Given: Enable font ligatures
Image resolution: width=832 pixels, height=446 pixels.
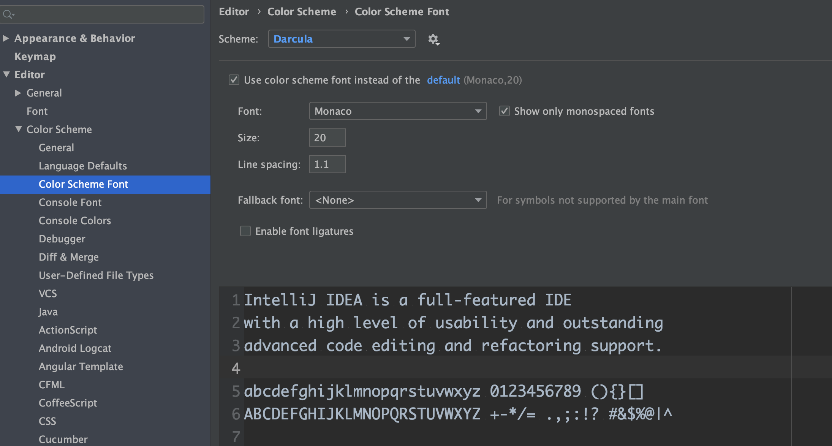Looking at the screenshot, I should (x=245, y=231).
